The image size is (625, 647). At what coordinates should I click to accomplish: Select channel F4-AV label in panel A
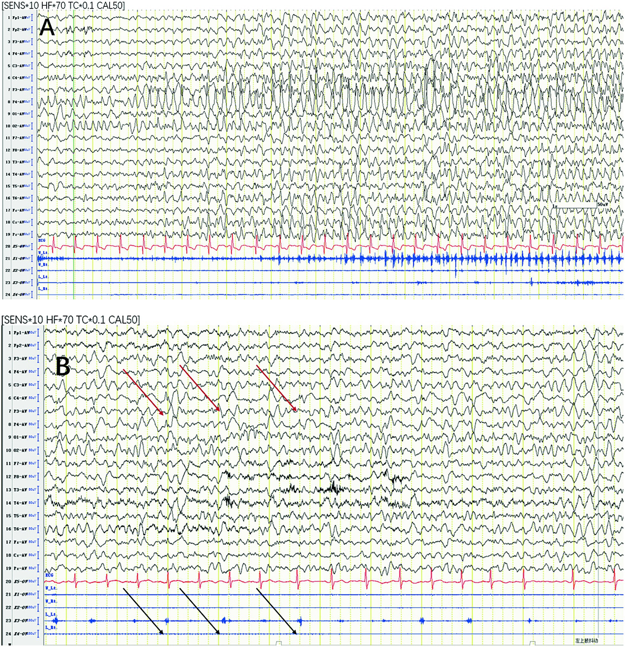click(x=18, y=54)
